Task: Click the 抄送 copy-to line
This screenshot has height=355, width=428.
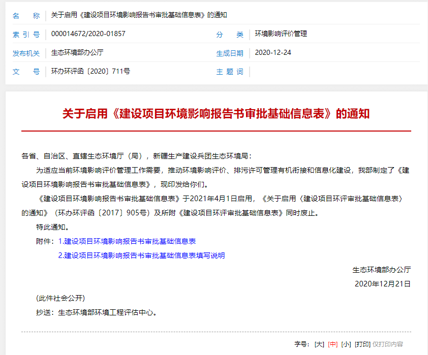Action: (96, 312)
